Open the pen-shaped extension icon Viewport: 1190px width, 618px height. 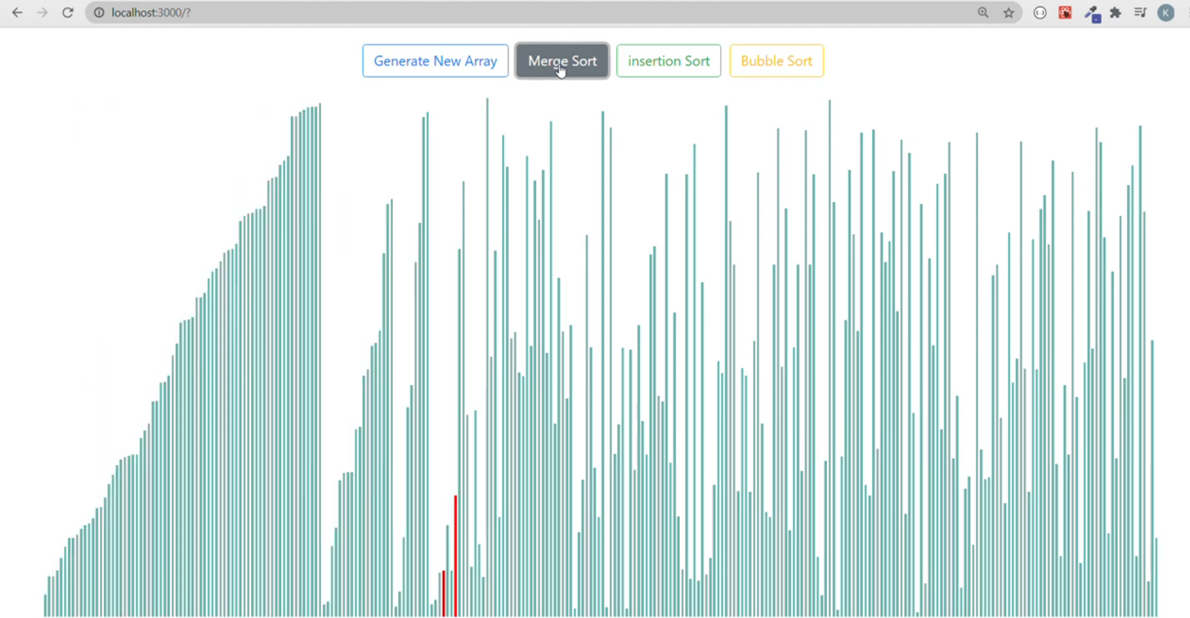1092,14
